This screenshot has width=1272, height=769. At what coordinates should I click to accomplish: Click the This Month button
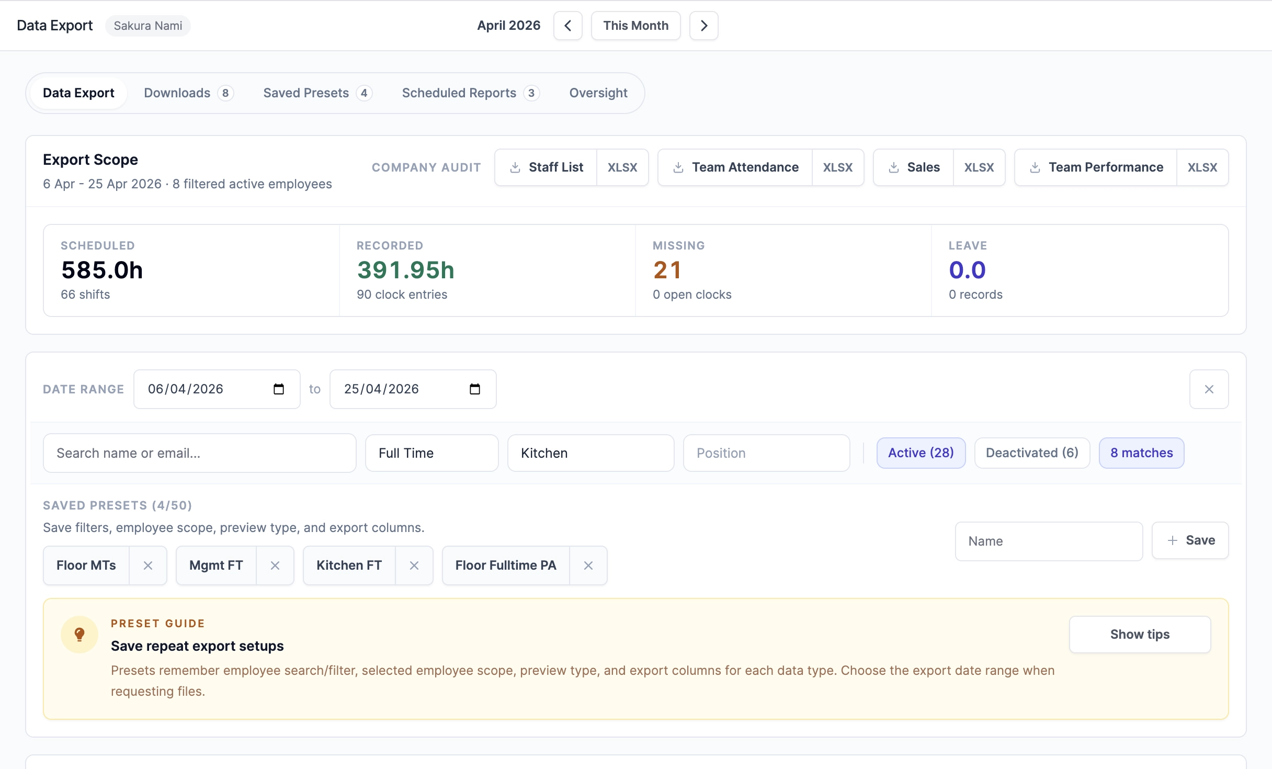click(x=635, y=26)
